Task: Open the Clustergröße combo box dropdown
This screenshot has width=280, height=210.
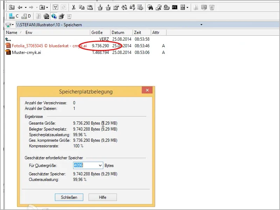Action: (100, 165)
